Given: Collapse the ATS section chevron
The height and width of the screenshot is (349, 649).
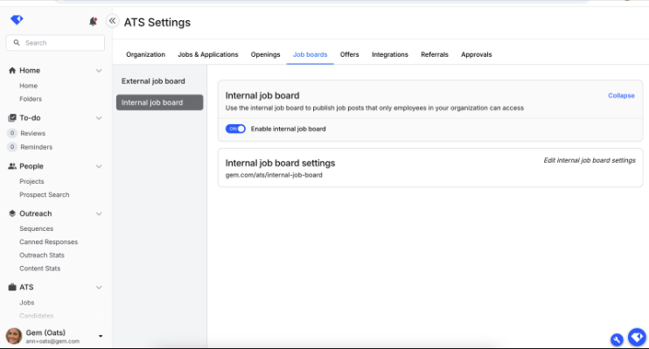Looking at the screenshot, I should point(99,287).
